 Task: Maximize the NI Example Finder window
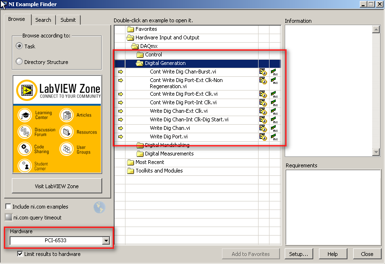(372, 4)
